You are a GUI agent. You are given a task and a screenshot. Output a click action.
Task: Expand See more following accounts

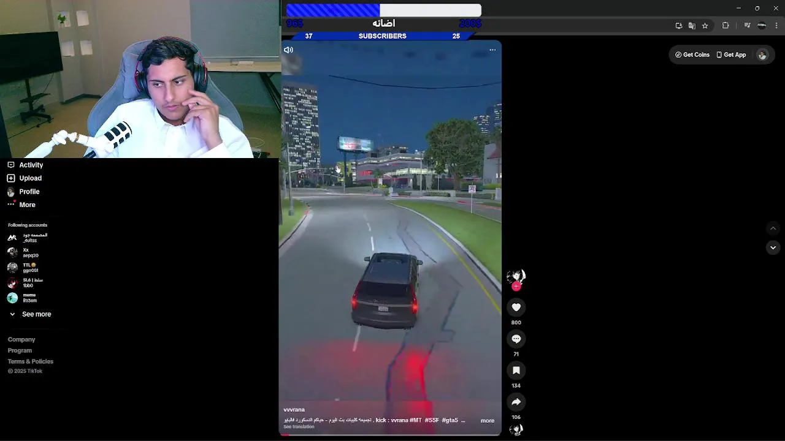coord(30,314)
